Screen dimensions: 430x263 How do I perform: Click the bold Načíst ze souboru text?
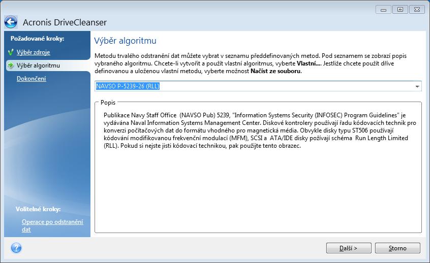pyautogui.click(x=275, y=71)
